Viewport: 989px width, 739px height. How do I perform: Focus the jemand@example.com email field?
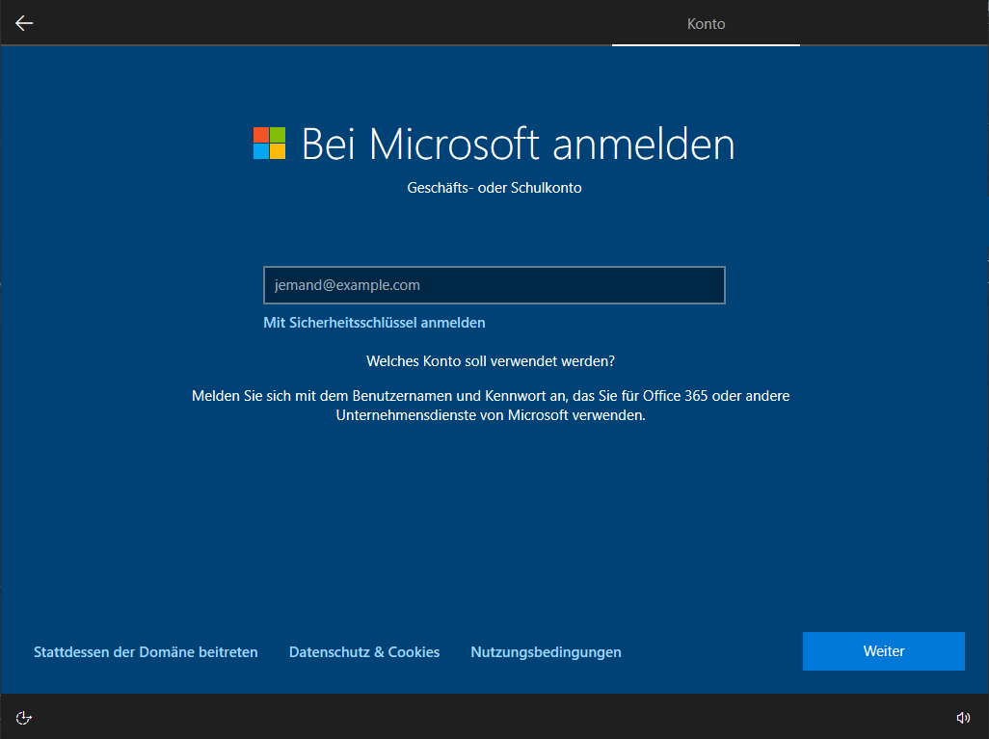(494, 285)
